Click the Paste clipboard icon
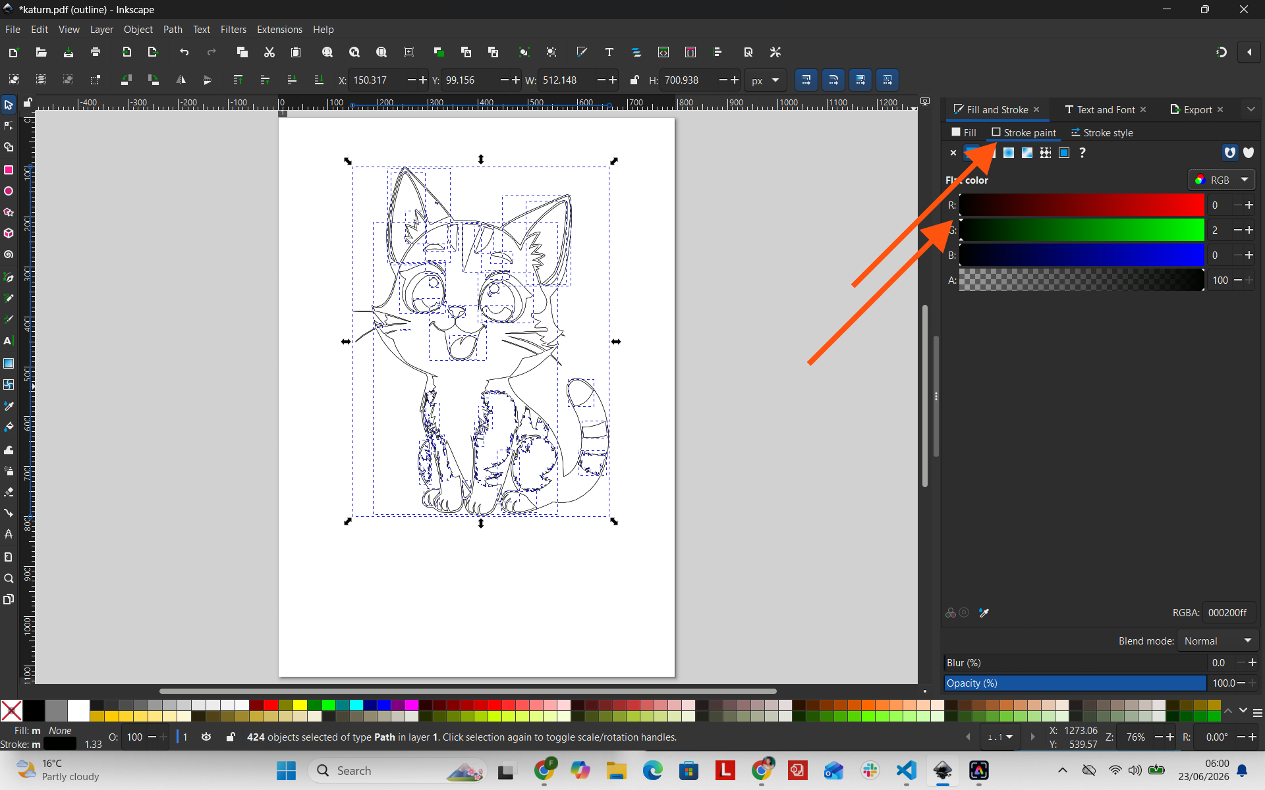1265x790 pixels. pyautogui.click(x=296, y=52)
